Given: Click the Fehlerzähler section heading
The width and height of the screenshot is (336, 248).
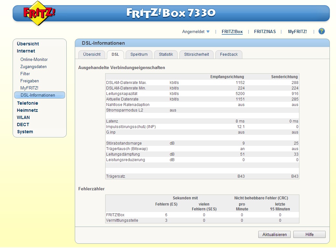Looking at the screenshot, I should pyautogui.click(x=92, y=189).
